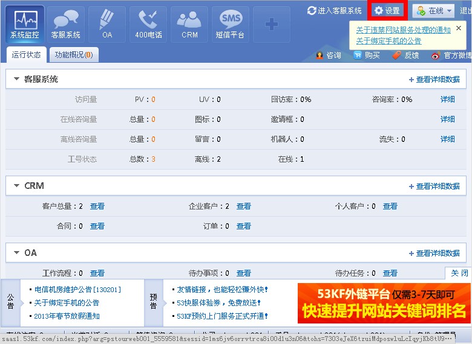This screenshot has height=344, width=472.
Task: Open 关于绑定手机的公告 link in the popup
Action: [x=388, y=41]
